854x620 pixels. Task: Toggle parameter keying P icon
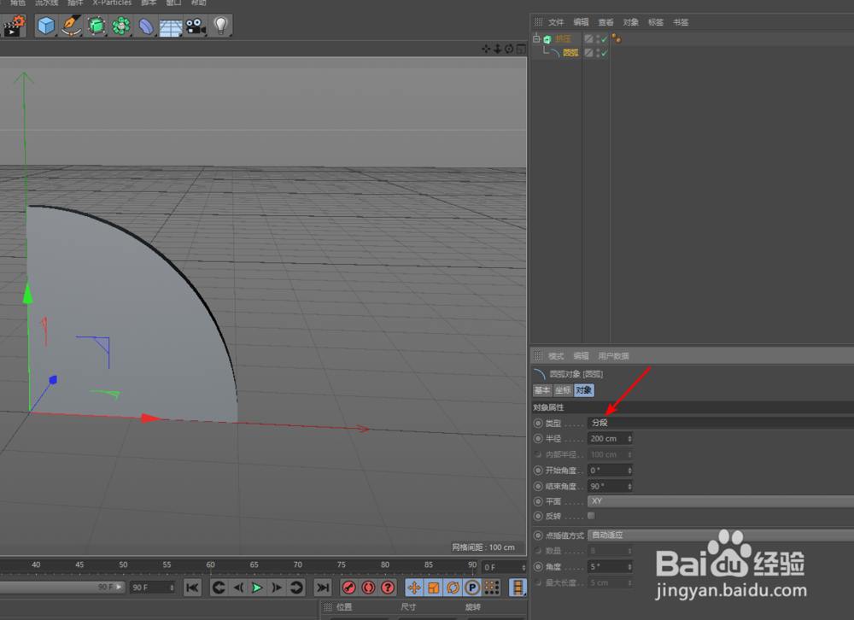pyautogui.click(x=472, y=588)
